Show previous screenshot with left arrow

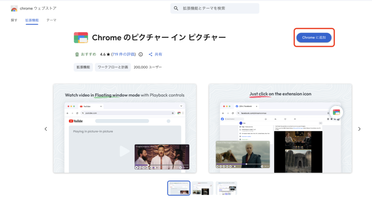pos(46,129)
